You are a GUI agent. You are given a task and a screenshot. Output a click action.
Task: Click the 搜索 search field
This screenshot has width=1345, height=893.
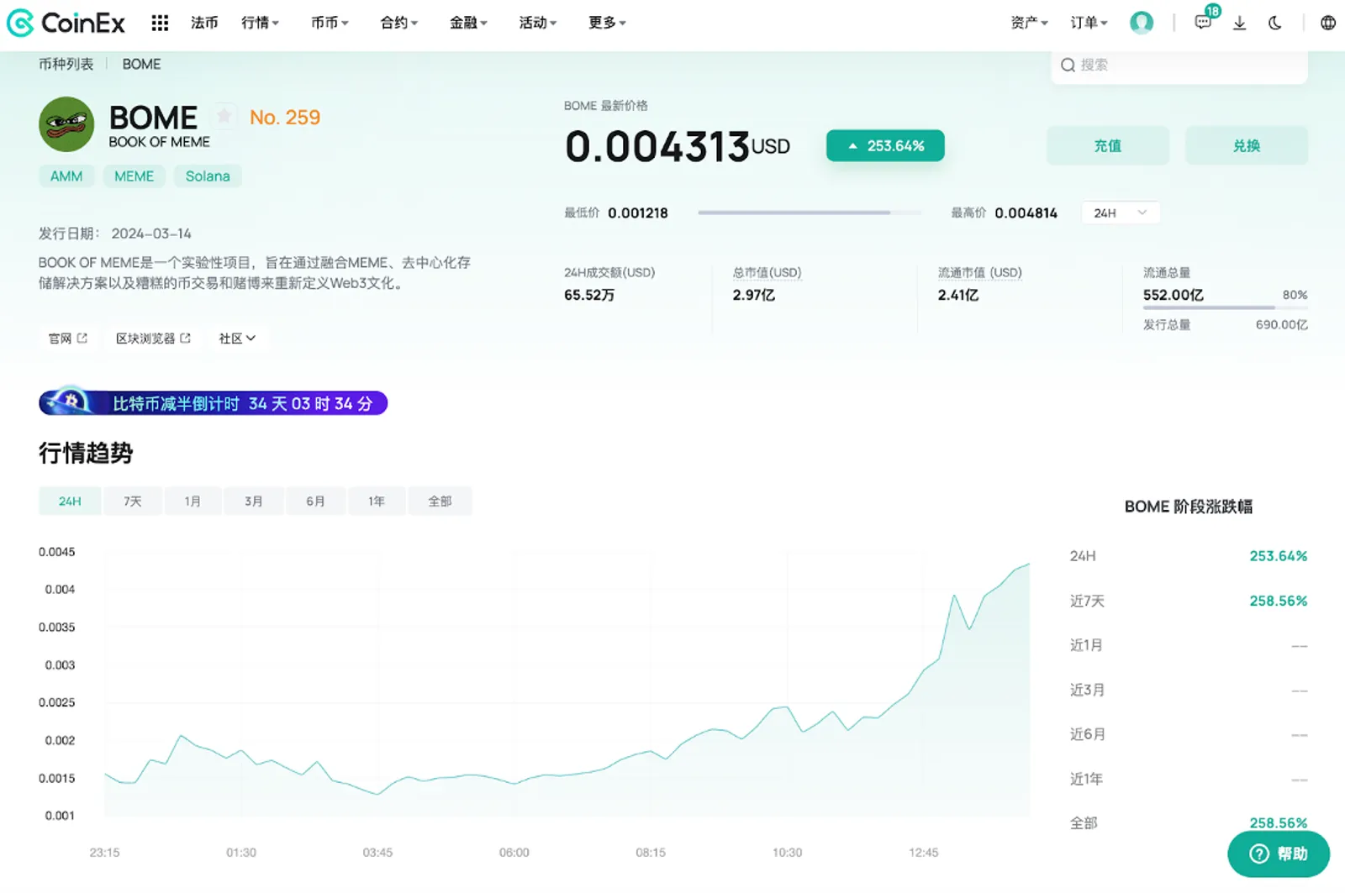pyautogui.click(x=1179, y=65)
